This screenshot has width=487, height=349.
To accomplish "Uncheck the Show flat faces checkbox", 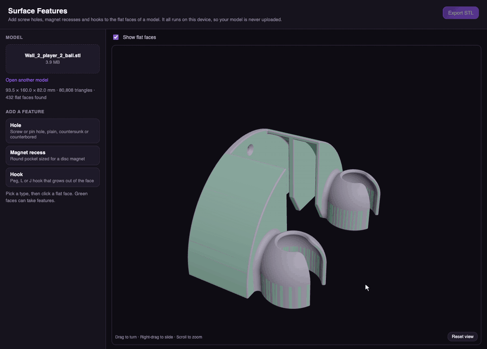I will tap(116, 37).
